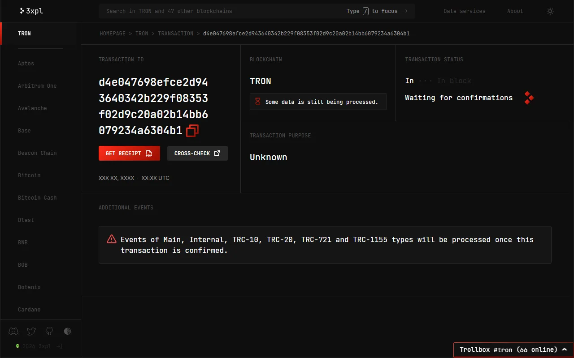Open the About link
The width and height of the screenshot is (574, 358).
click(x=515, y=11)
